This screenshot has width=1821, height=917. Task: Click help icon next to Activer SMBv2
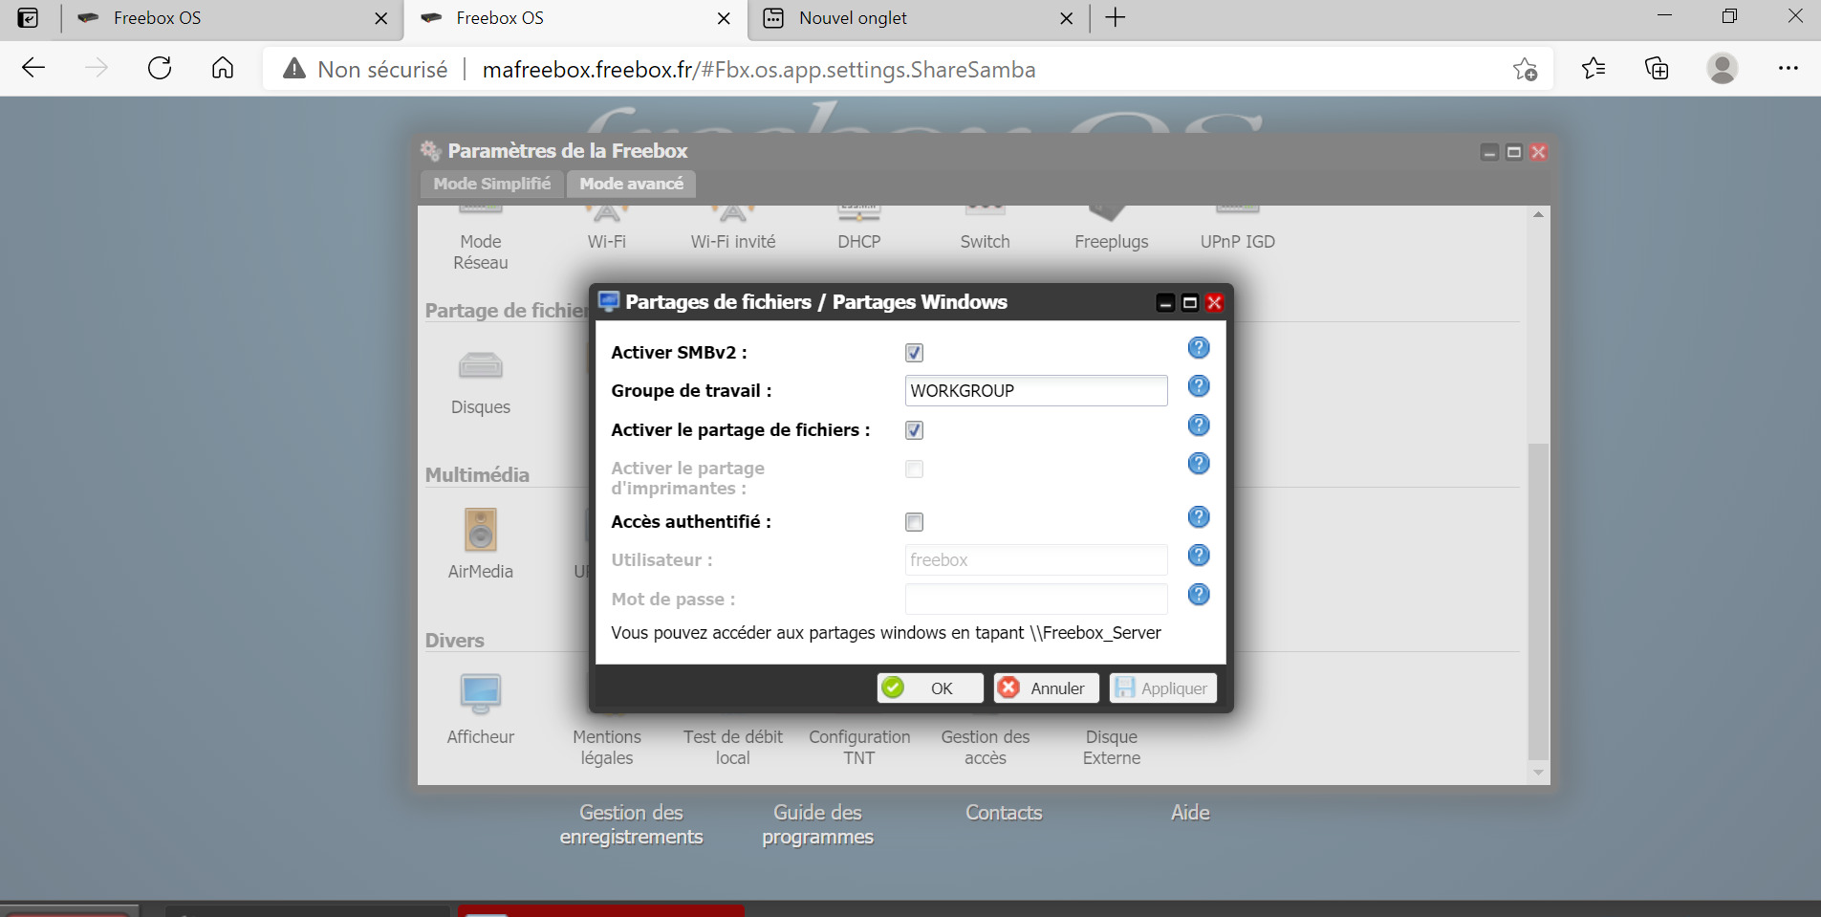click(1198, 348)
